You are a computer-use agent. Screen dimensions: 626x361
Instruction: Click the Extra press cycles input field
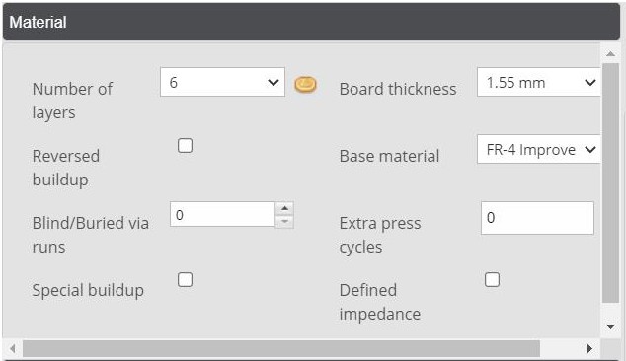point(537,218)
